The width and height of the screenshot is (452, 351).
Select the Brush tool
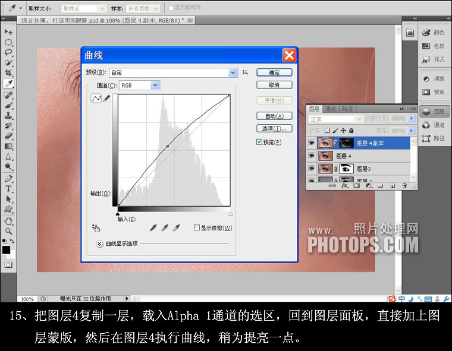tap(8, 105)
